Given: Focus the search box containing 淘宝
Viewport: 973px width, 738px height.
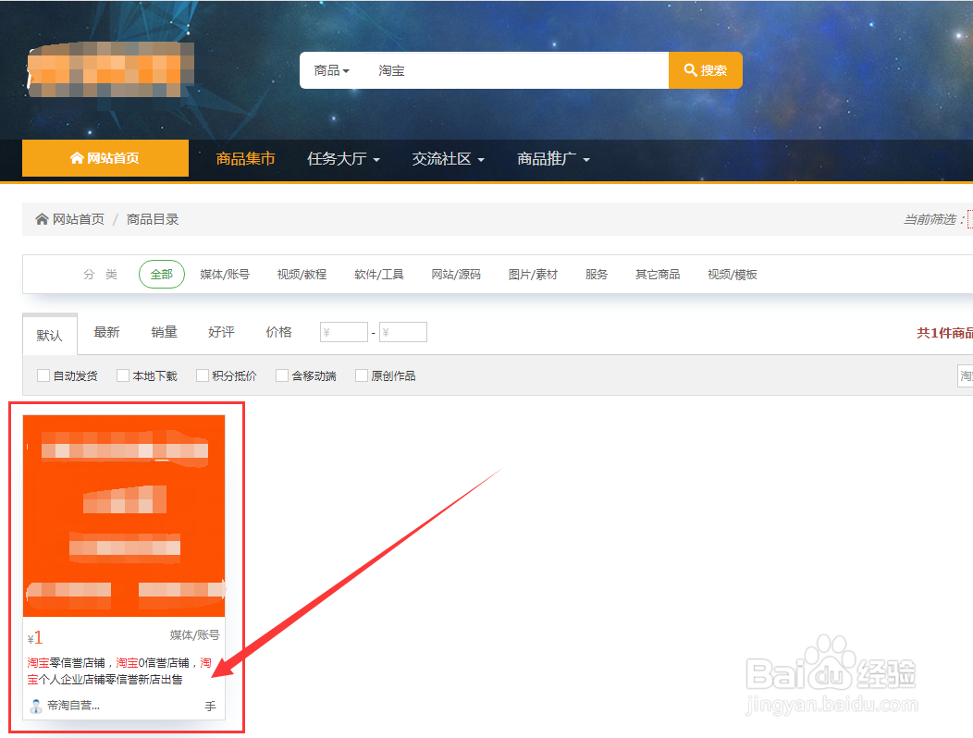Looking at the screenshot, I should click(x=518, y=71).
